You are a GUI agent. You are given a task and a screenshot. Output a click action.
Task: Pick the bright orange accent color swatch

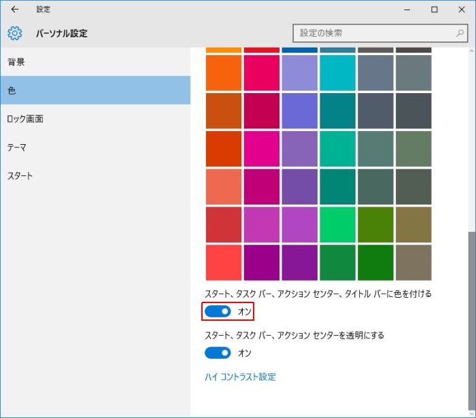[224, 73]
